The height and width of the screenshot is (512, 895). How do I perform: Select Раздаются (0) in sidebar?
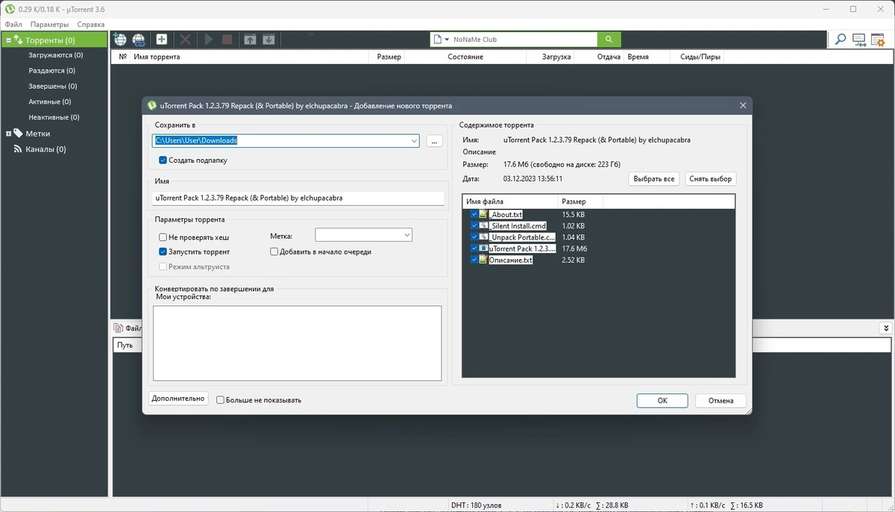(x=52, y=71)
